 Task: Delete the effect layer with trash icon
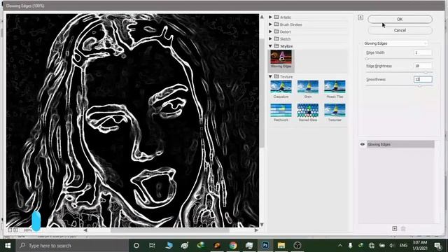[x=403, y=229]
